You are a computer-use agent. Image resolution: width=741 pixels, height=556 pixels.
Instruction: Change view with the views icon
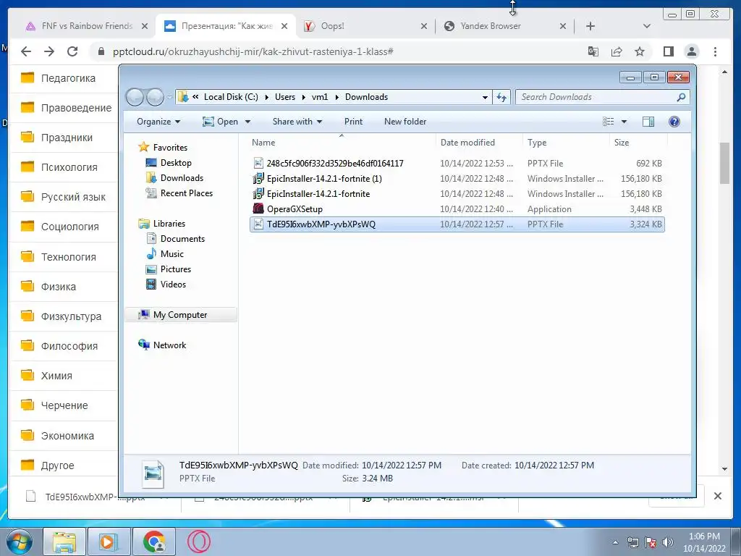[608, 122]
